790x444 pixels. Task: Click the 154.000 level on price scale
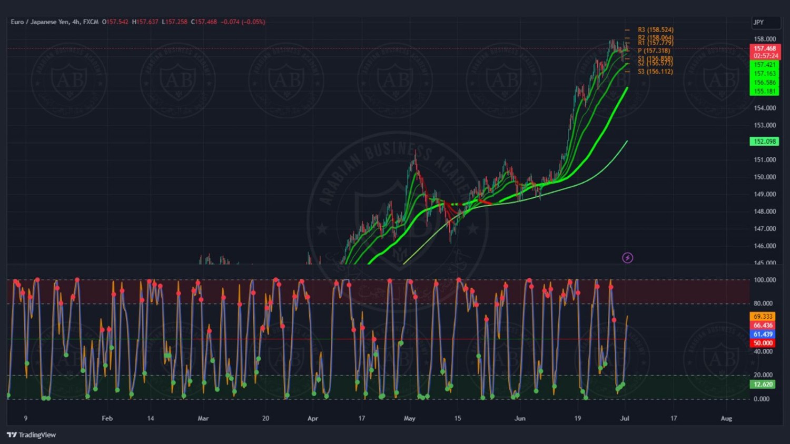click(765, 108)
